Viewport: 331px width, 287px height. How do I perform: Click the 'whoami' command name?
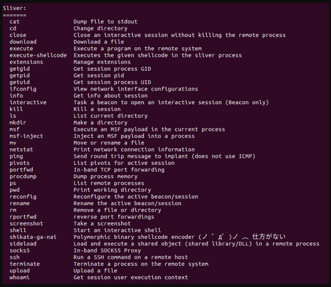[20, 277]
